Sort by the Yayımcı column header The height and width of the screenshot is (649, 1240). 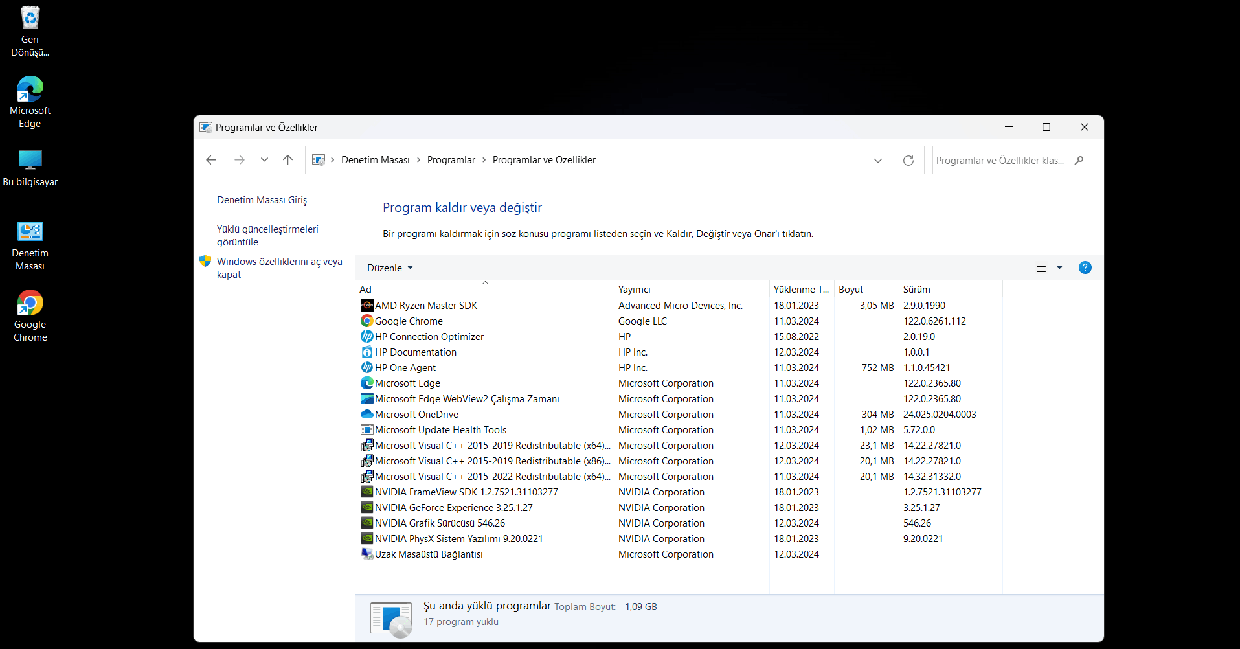pos(692,289)
